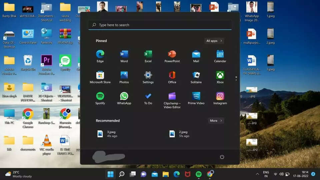
Task: Open the McAfee icon on the taskbar
Action: click(x=188, y=174)
